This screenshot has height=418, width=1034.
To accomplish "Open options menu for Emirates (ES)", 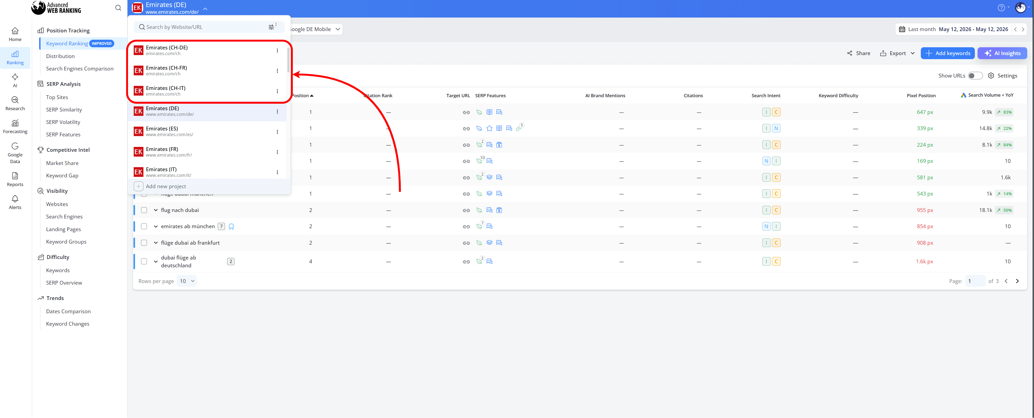I will (x=277, y=132).
